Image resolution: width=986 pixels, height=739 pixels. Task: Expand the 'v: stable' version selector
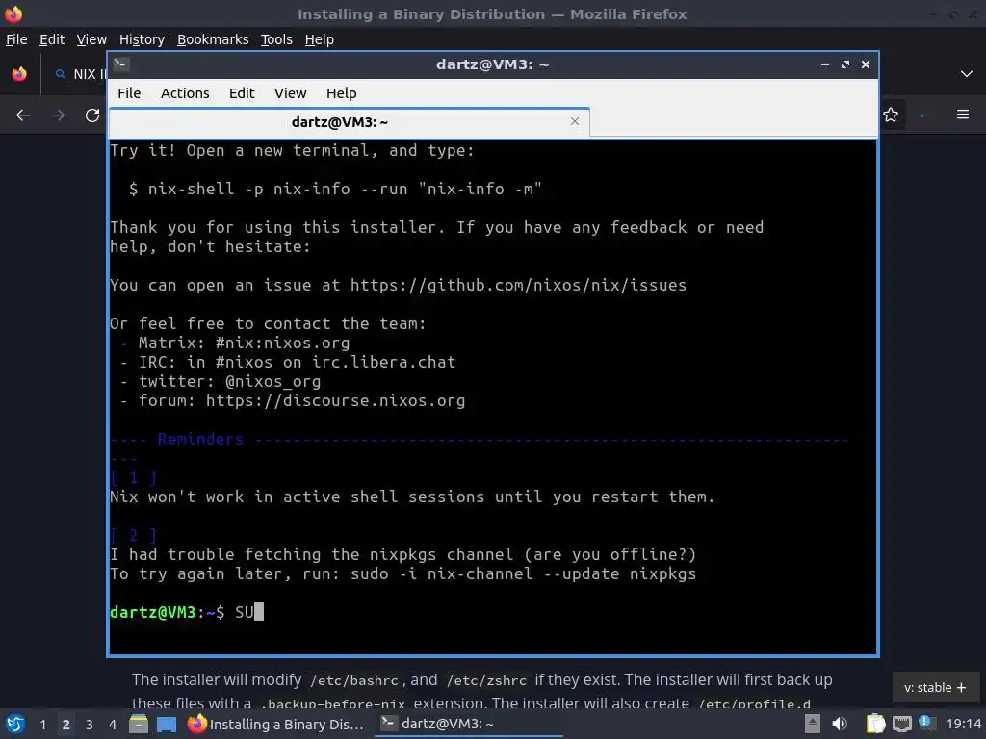click(x=935, y=687)
